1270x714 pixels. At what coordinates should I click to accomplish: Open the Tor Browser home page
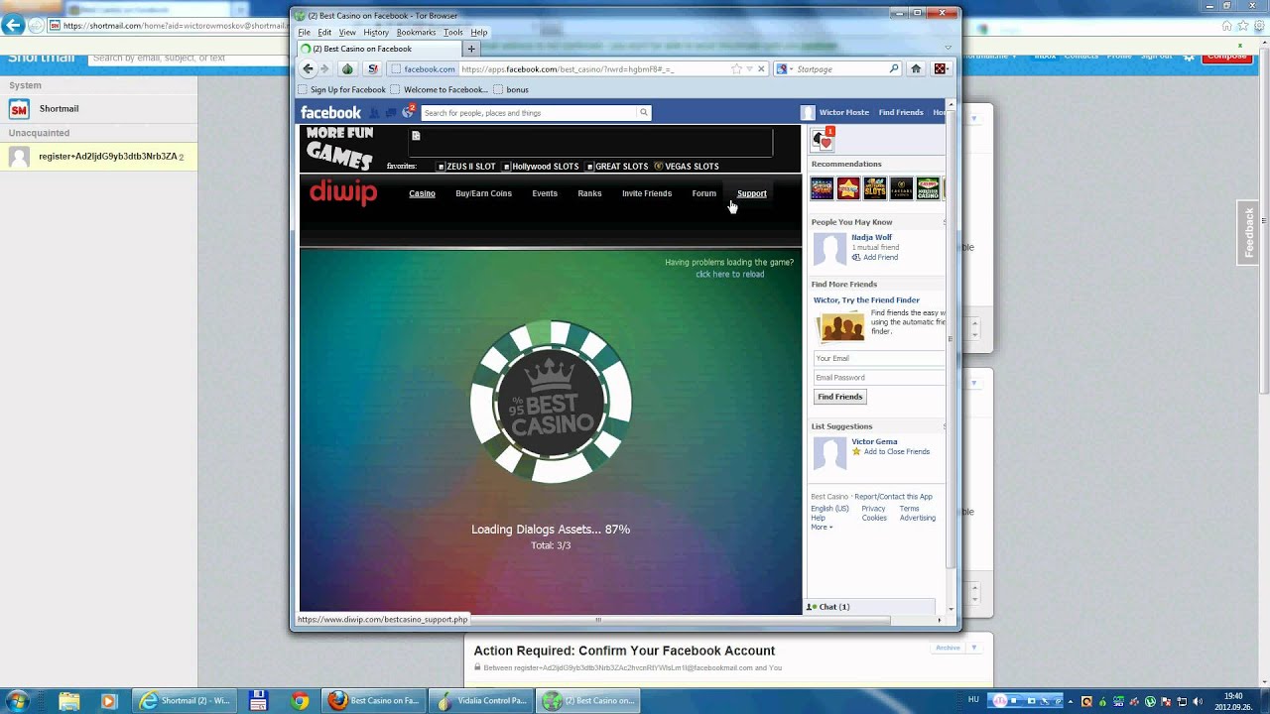pyautogui.click(x=916, y=68)
